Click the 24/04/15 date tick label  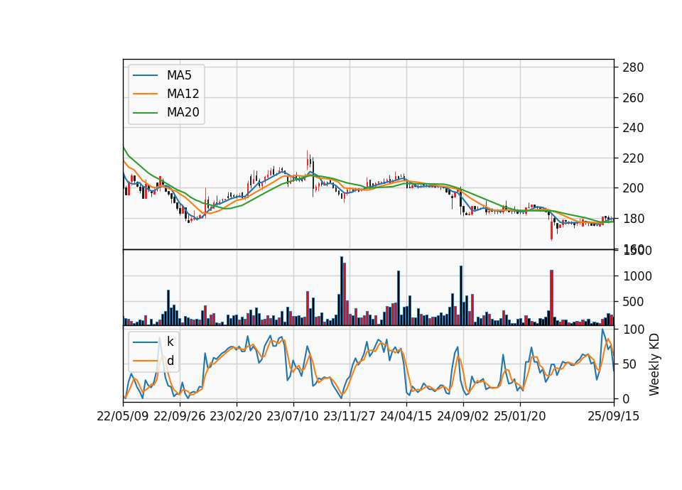click(x=406, y=416)
